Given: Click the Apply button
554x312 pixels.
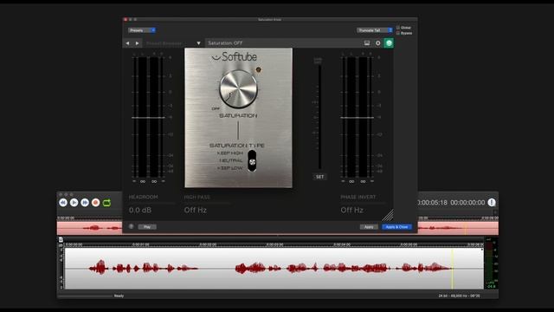Looking at the screenshot, I should point(369,227).
